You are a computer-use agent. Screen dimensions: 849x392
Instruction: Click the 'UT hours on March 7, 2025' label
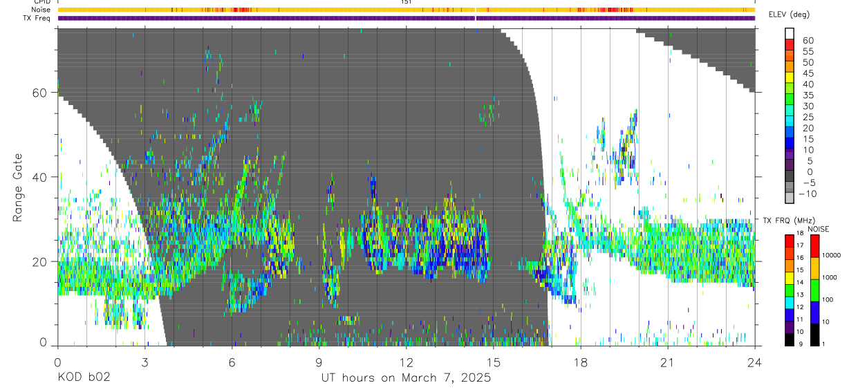406,378
